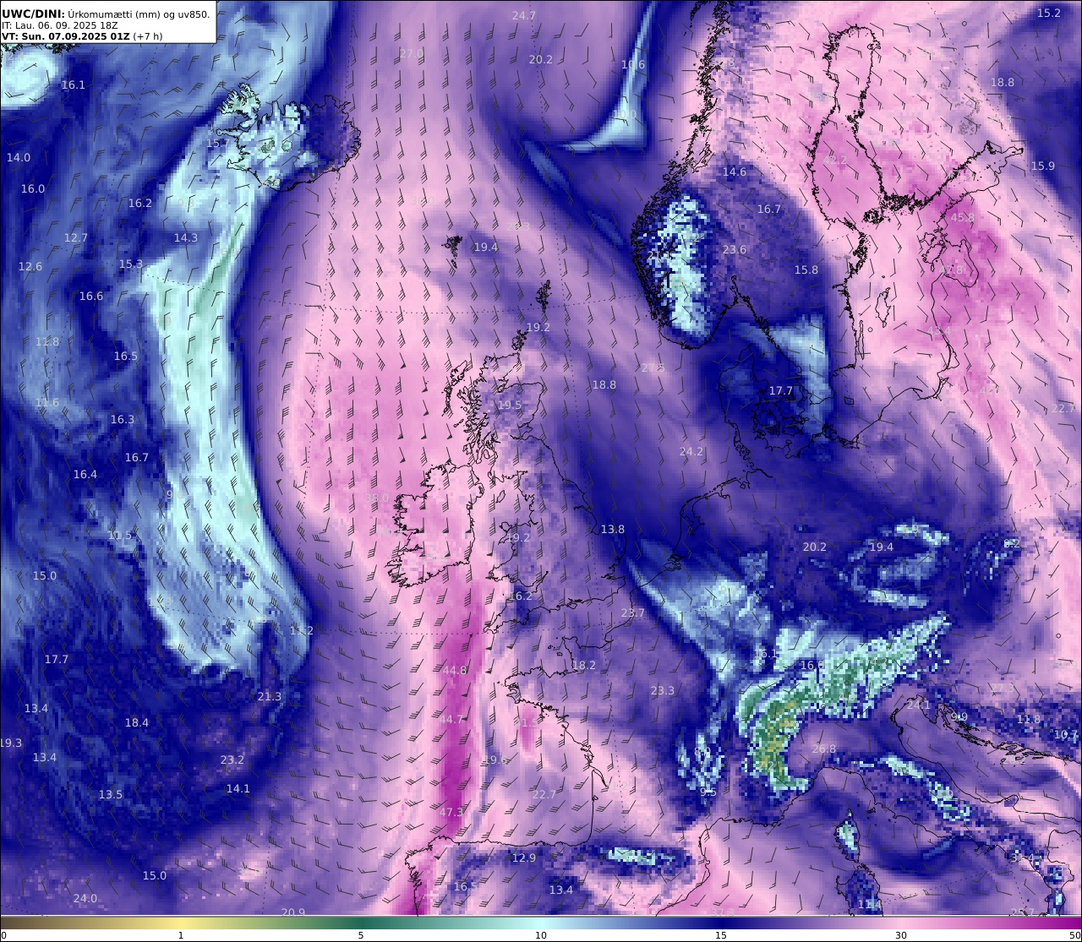Select the 15.9 value label
The height and width of the screenshot is (942, 1082).
(x=1043, y=166)
